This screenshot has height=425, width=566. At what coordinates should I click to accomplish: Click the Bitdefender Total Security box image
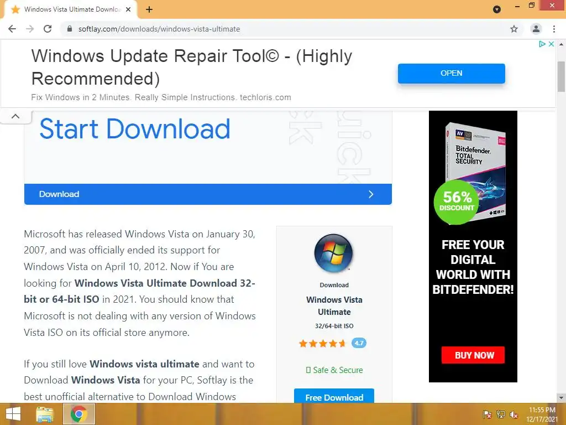click(x=476, y=170)
